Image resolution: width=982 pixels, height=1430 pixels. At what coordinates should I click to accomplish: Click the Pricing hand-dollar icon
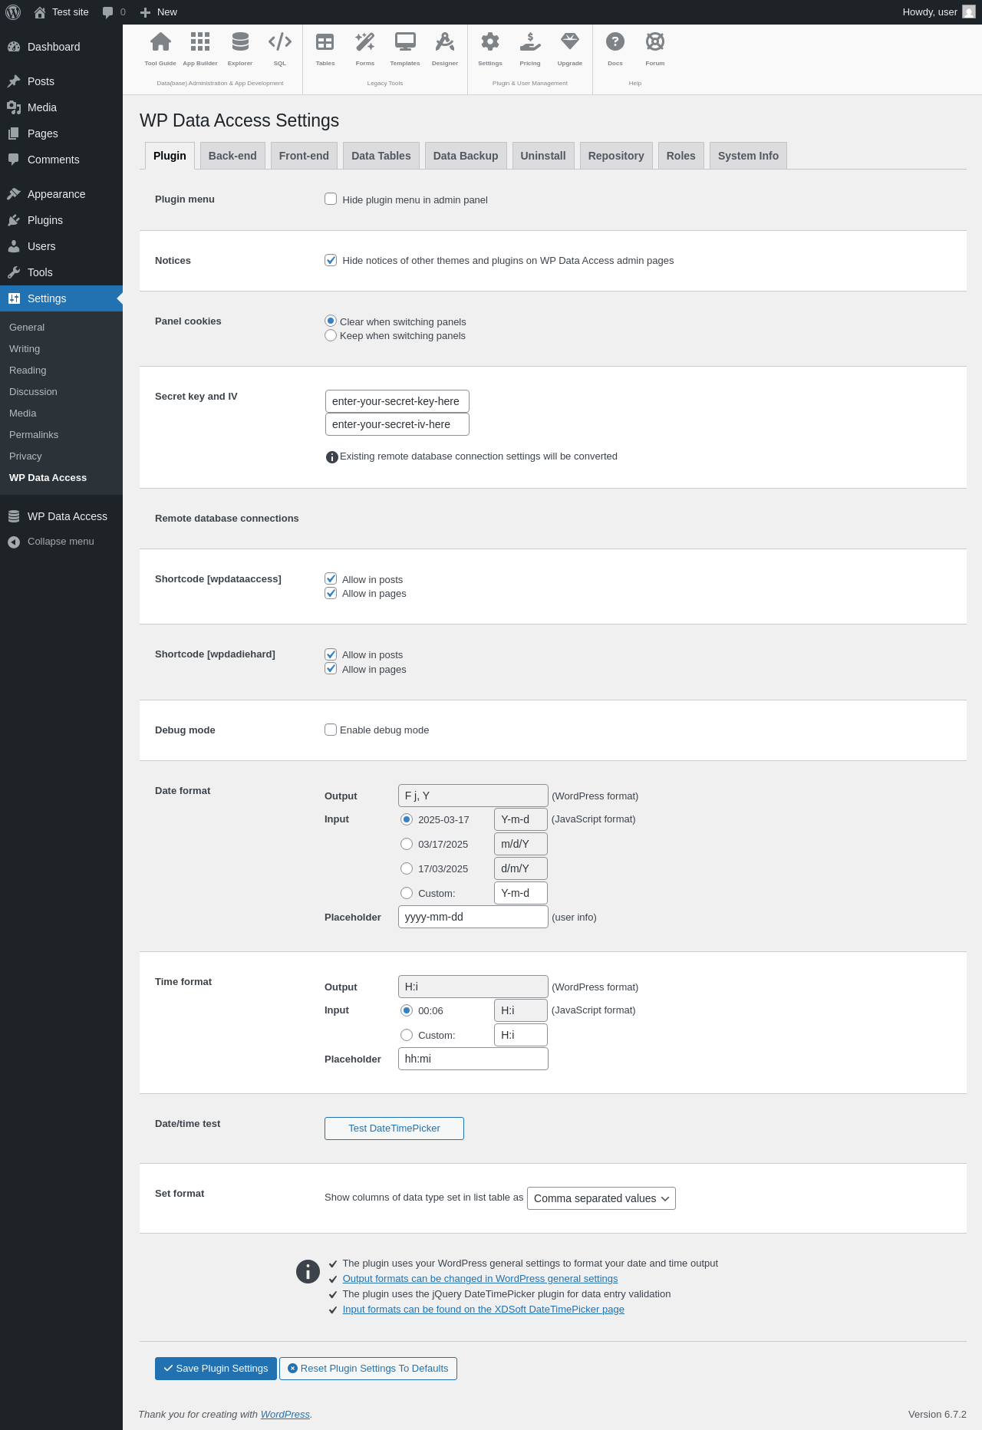tap(530, 42)
